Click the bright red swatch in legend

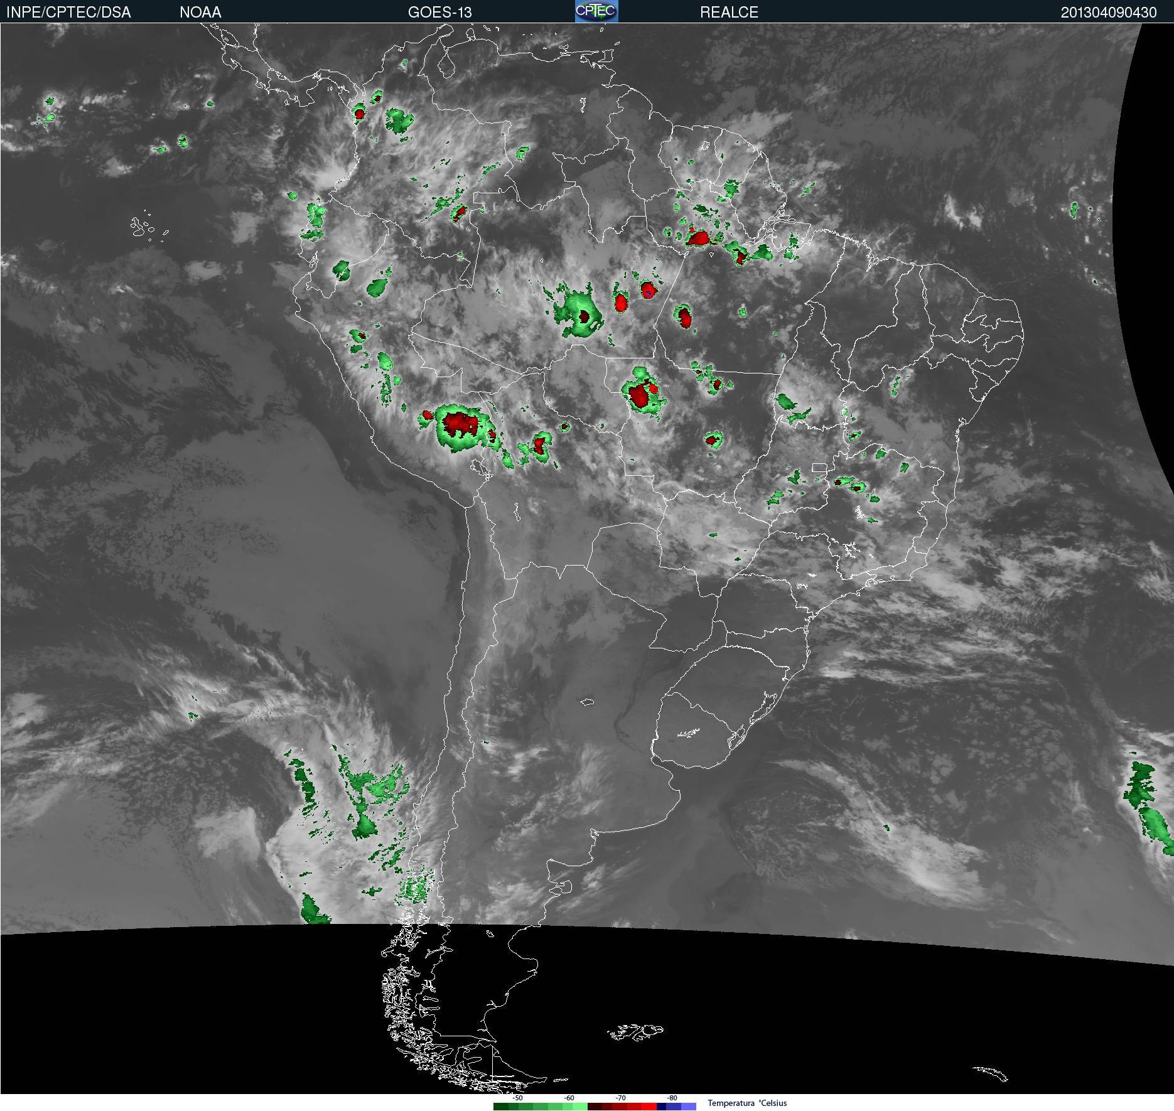pos(649,1106)
